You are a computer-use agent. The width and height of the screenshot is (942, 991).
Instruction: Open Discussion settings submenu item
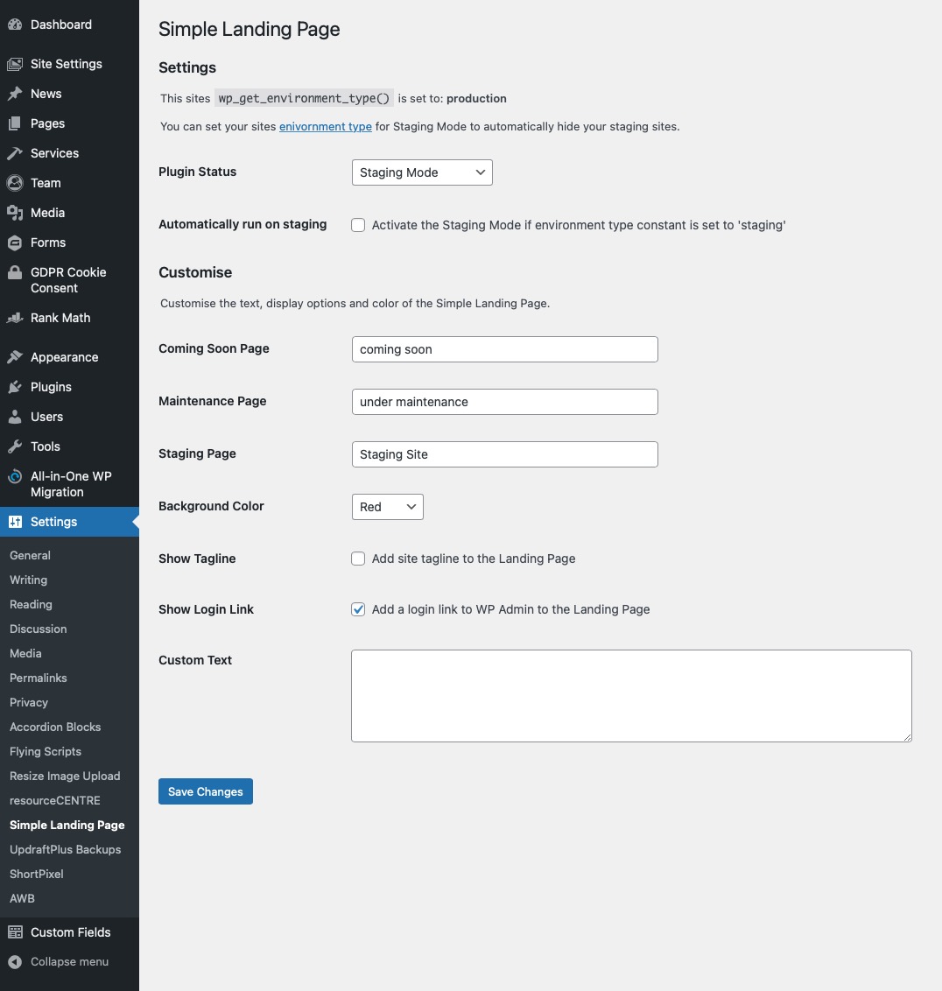click(x=38, y=629)
